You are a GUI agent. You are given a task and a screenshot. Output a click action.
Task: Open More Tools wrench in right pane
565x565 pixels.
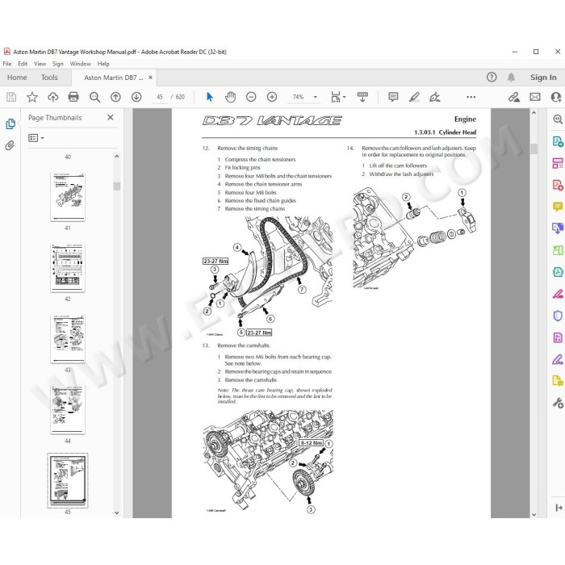(558, 403)
